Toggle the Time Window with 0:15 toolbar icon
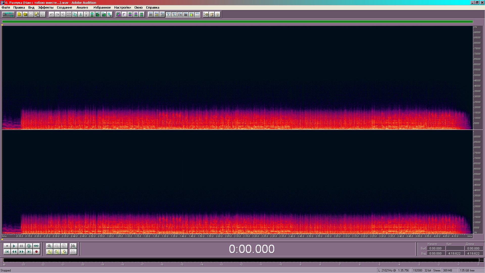This screenshot has width=485, height=273. [x=180, y=14]
